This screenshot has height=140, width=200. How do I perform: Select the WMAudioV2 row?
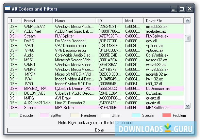pyautogui.click(x=96, y=27)
